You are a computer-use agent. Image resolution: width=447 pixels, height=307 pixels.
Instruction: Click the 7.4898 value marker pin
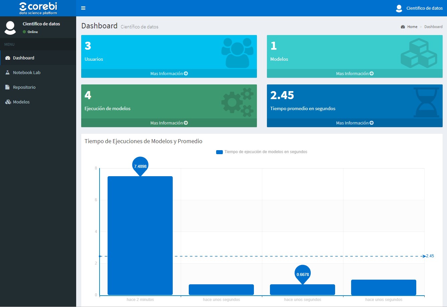pyautogui.click(x=140, y=166)
